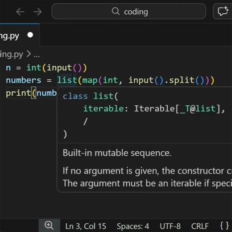This screenshot has height=232, width=232.
Task: Change indentation via Spaces: 4
Action: click(x=133, y=226)
